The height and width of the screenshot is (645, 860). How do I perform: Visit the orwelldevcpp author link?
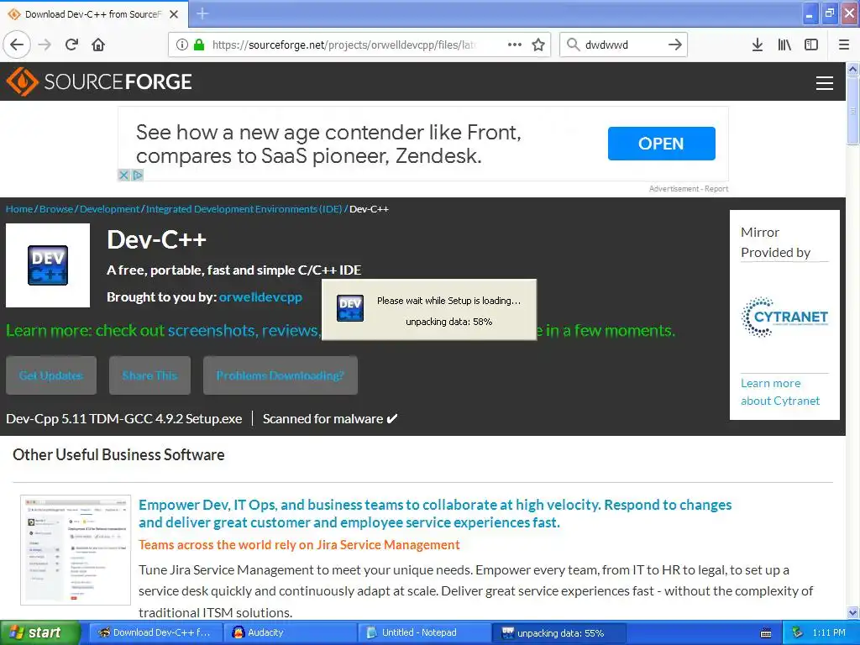260,296
